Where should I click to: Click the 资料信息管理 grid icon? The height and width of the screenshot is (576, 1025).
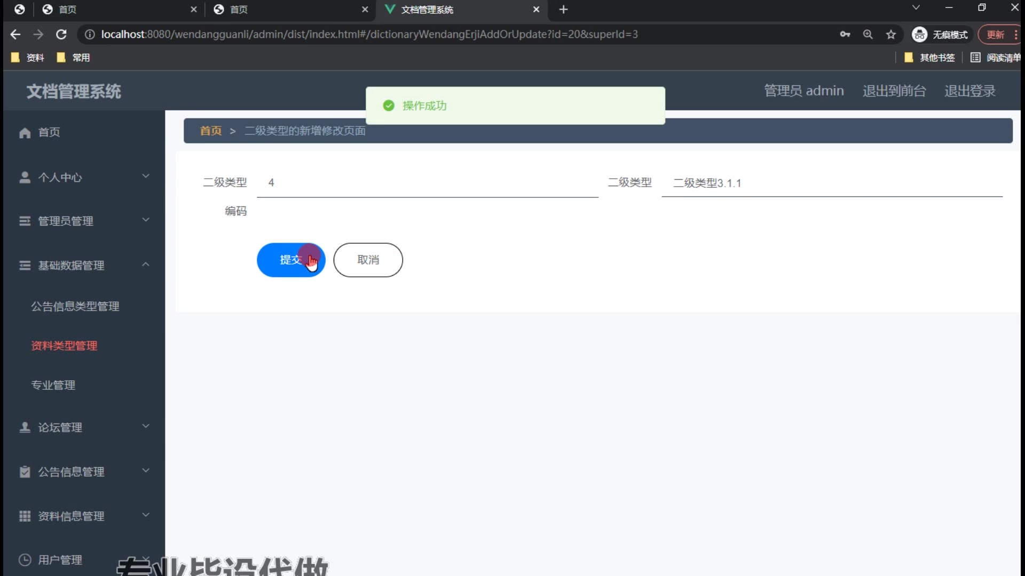(25, 516)
